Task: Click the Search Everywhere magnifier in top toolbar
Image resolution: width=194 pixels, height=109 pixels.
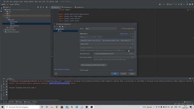Action: 187,4
